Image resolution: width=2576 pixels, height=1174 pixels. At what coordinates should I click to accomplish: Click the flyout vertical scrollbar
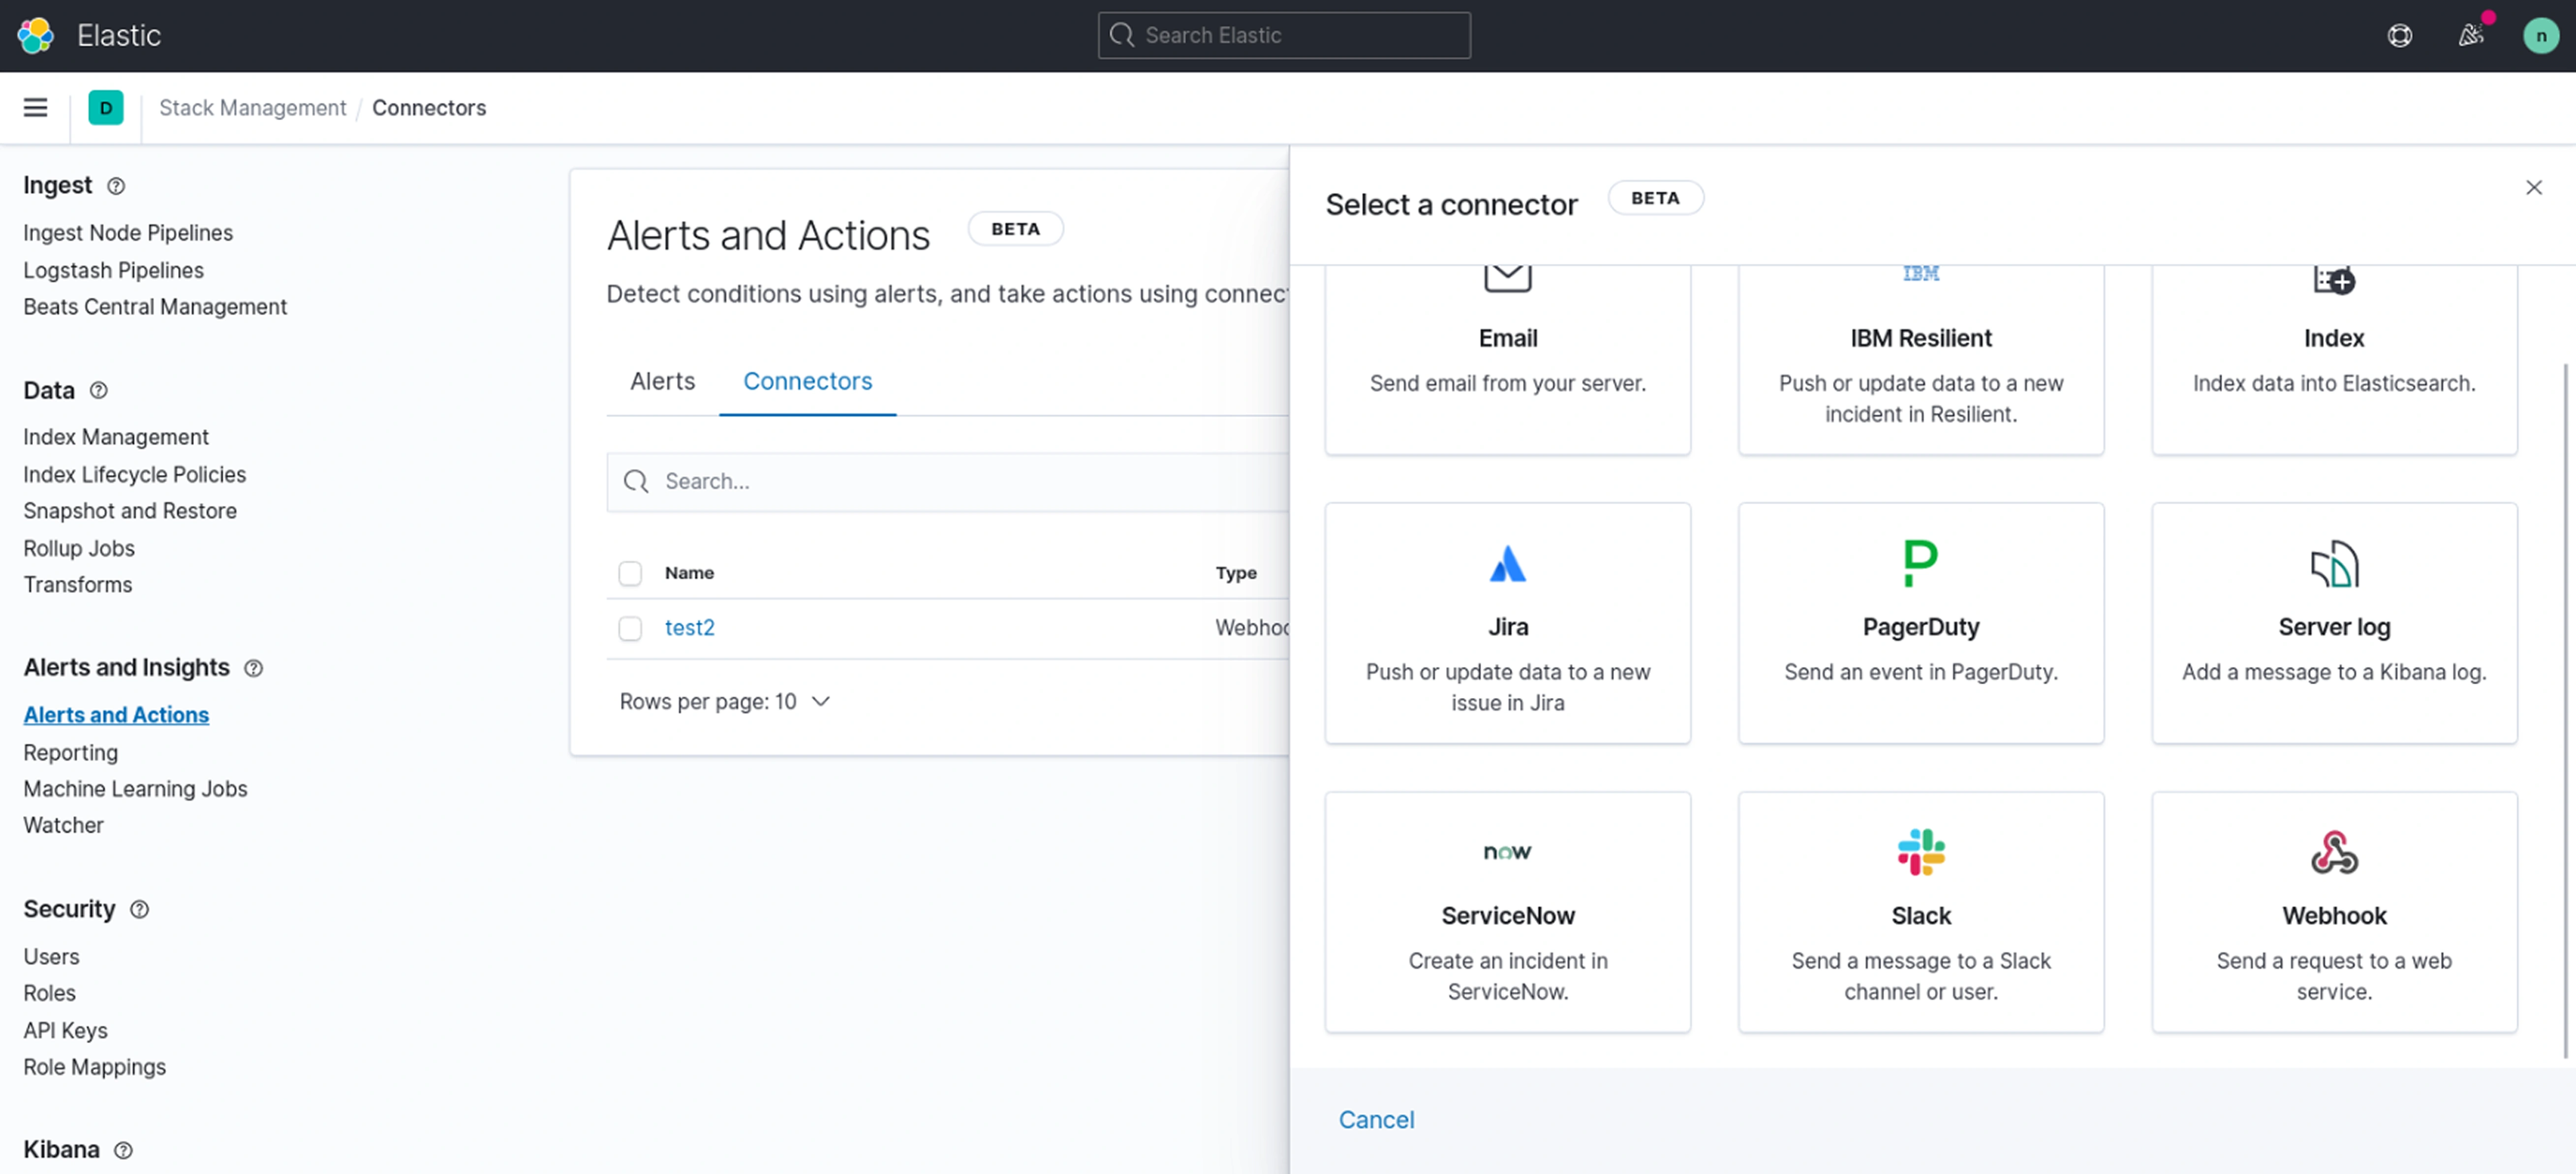pyautogui.click(x=2565, y=700)
